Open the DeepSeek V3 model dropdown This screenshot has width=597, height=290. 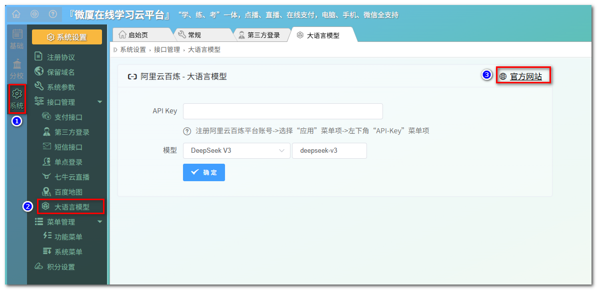coord(236,151)
